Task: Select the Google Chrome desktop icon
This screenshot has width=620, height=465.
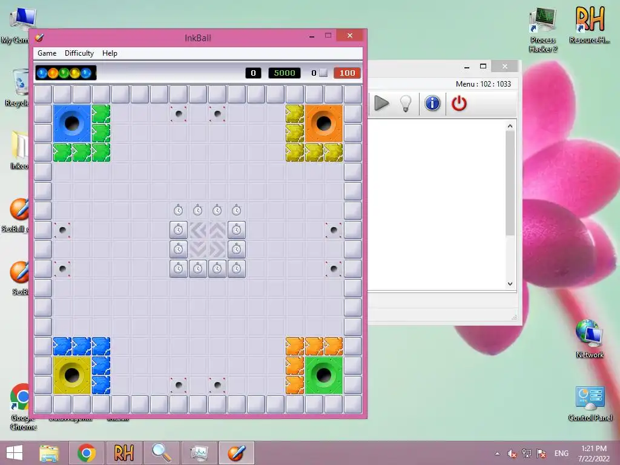Action: (22, 407)
